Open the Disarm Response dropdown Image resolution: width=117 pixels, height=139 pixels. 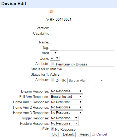pyautogui.click(x=66, y=91)
